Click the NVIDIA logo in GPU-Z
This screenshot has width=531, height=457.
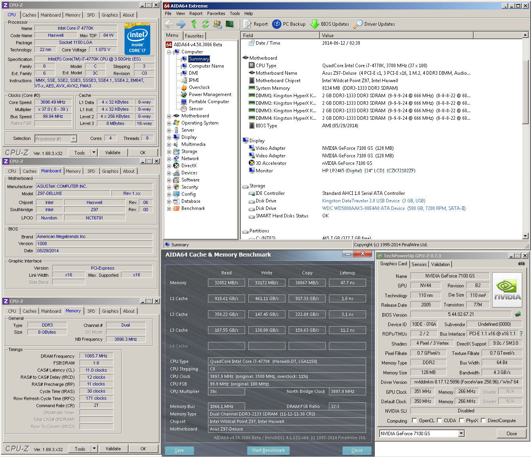[507, 290]
